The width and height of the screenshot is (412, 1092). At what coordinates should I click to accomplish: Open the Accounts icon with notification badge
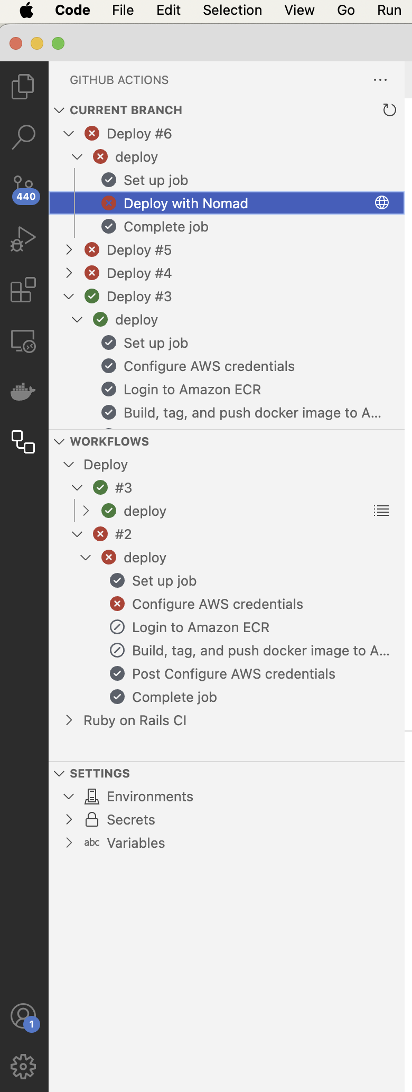[24, 1017]
